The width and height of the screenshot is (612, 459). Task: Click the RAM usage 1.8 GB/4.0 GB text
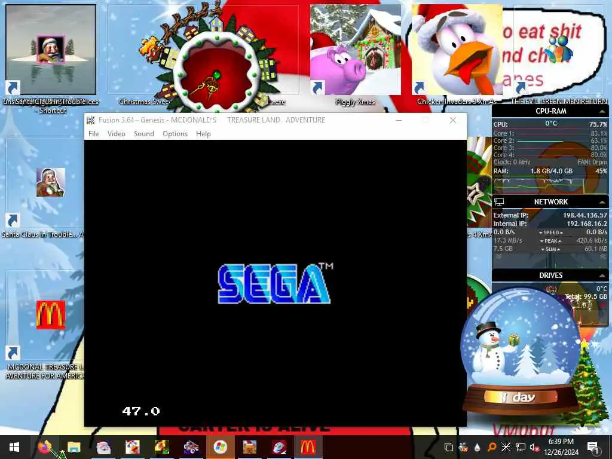tap(551, 171)
